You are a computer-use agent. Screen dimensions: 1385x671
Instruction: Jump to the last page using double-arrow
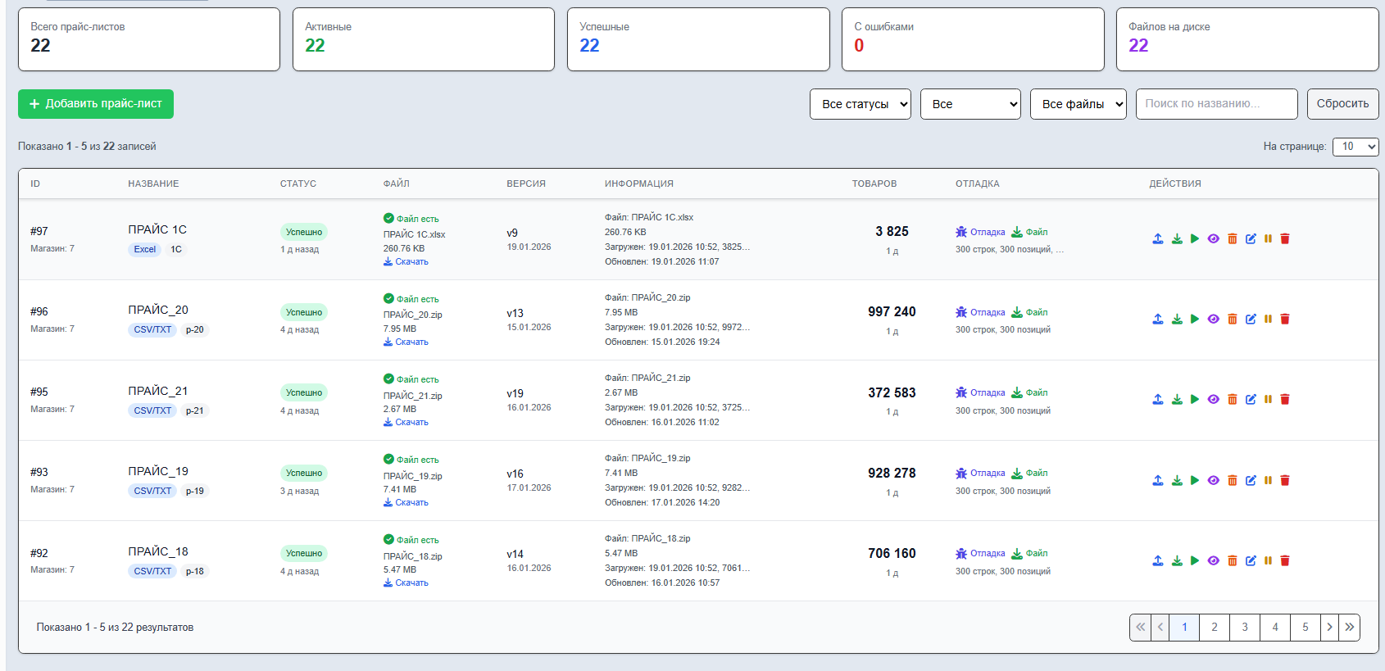point(1350,628)
